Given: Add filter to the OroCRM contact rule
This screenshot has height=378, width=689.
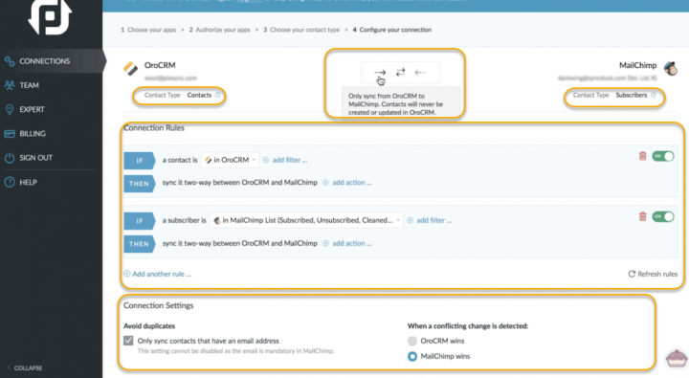Looking at the screenshot, I should click(x=285, y=160).
